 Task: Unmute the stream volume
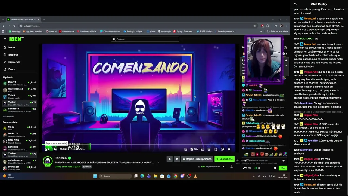pos(55,149)
